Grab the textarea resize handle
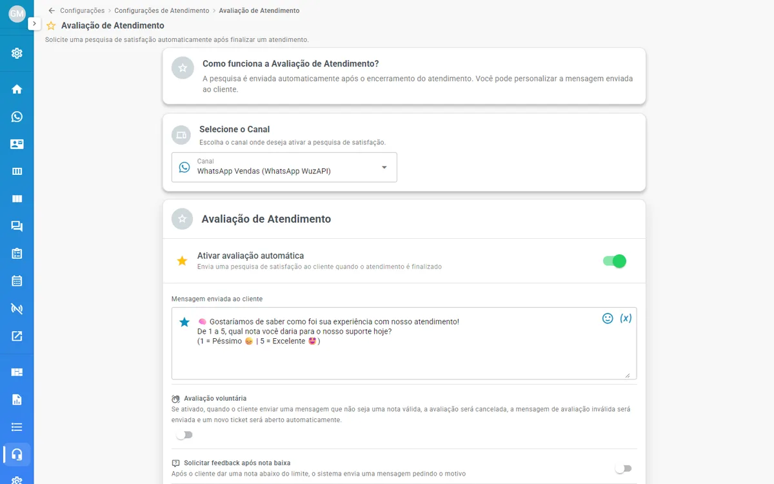Viewport: 774px width, 484px height. (x=628, y=375)
